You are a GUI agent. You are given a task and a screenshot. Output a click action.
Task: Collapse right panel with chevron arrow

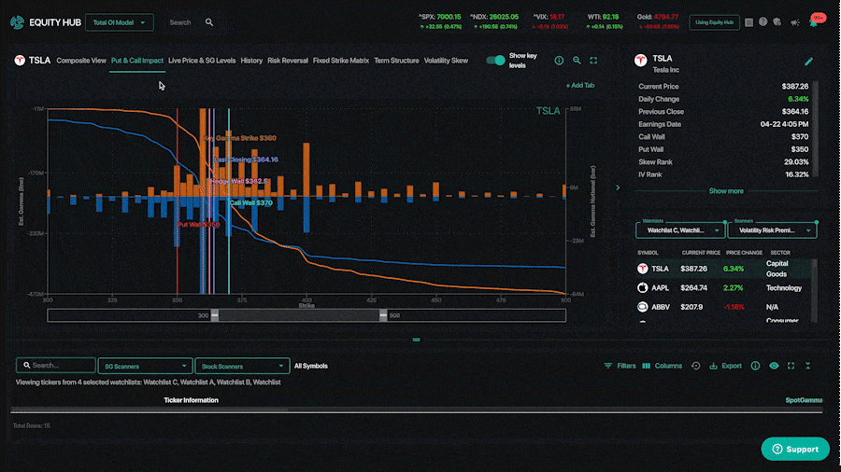pyautogui.click(x=618, y=187)
